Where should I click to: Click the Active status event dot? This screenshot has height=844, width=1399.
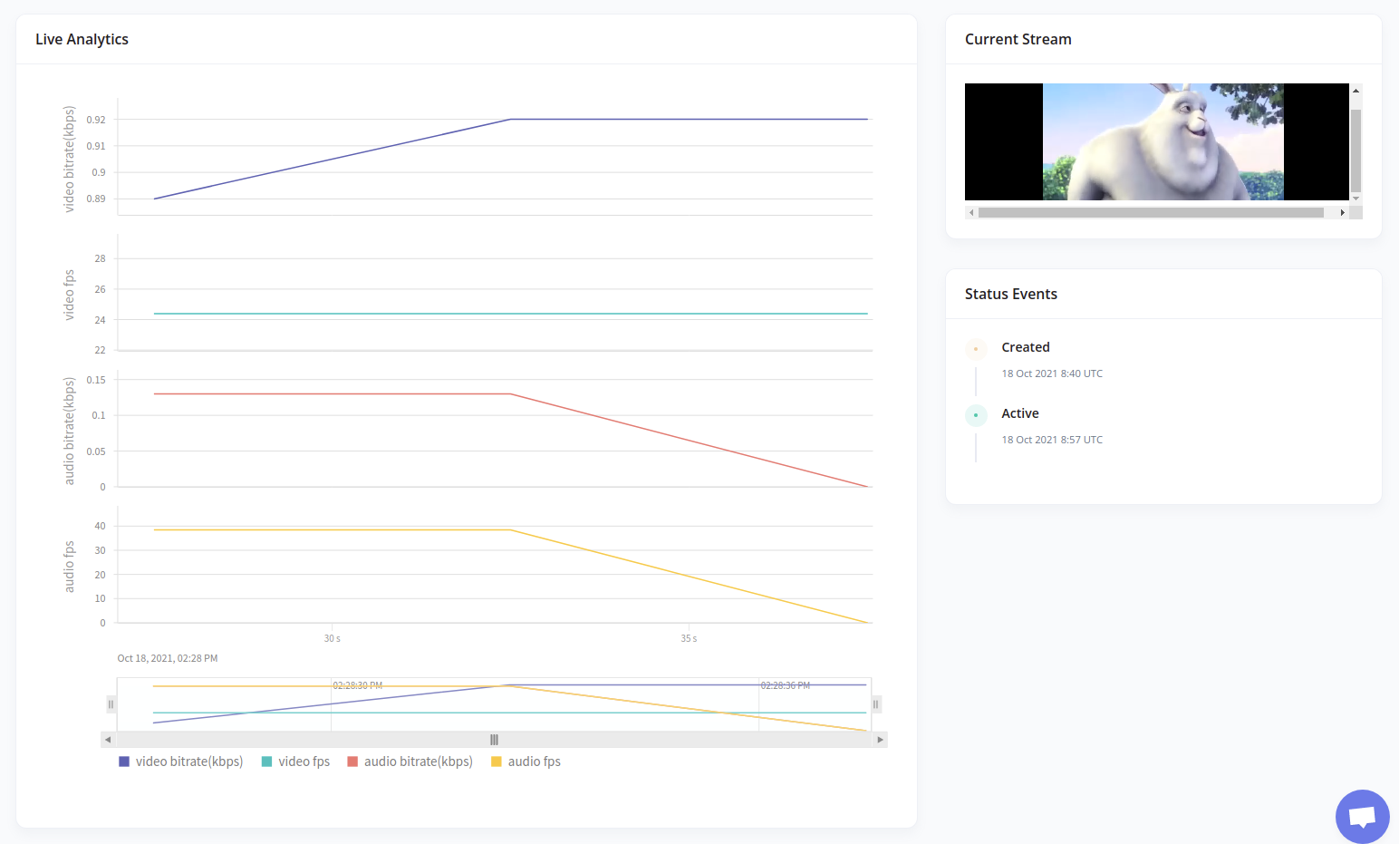coord(976,415)
